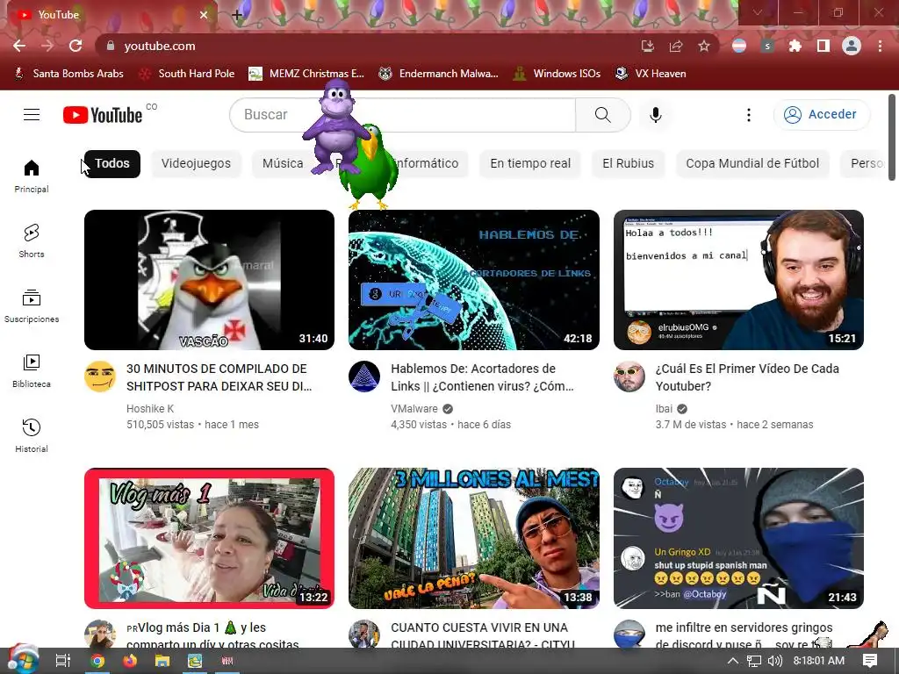Select the Todos filter chip

tap(111, 163)
